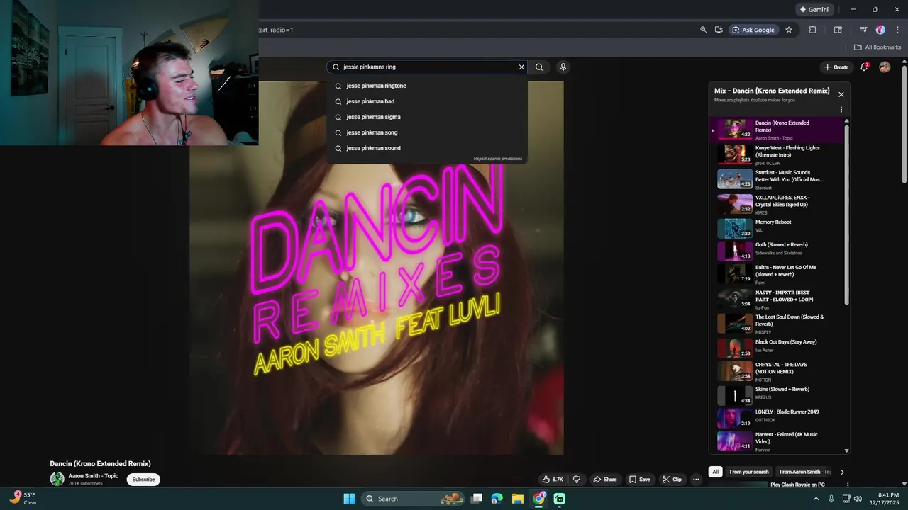Clear the YouTube search box text
Viewport: 908px width, 510px height.
click(521, 67)
